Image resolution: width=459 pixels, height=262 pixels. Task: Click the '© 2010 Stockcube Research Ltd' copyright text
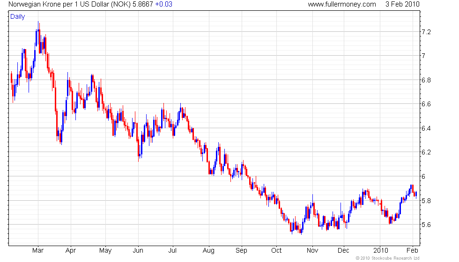(x=388, y=258)
